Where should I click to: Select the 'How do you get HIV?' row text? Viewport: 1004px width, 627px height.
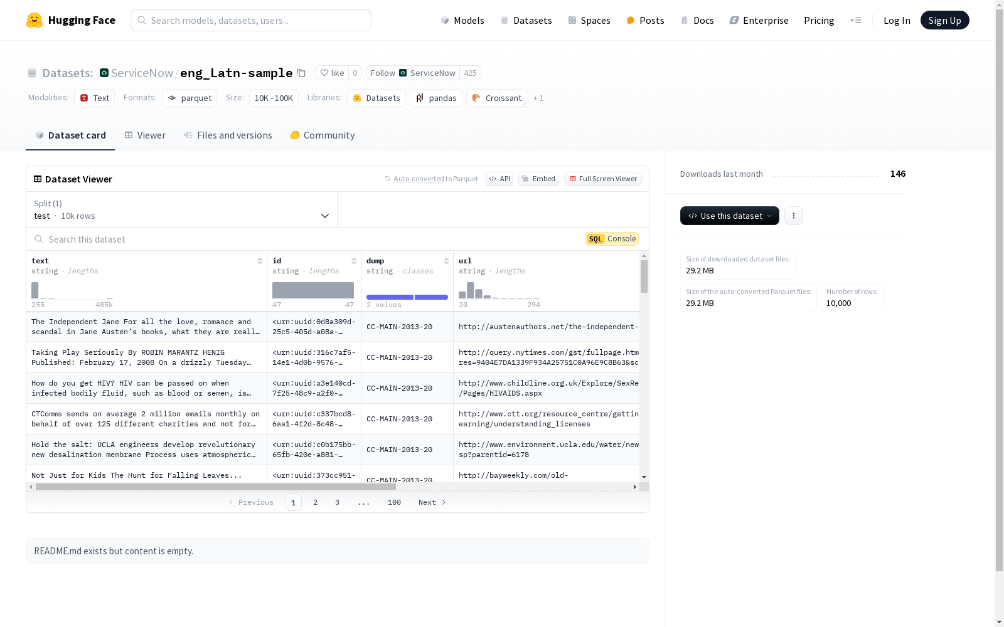point(147,388)
